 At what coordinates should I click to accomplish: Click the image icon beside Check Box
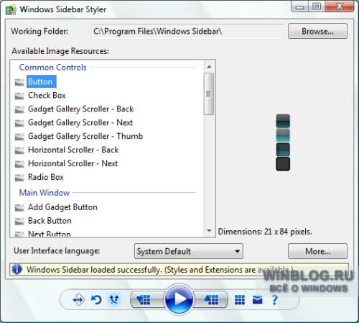pos(19,96)
